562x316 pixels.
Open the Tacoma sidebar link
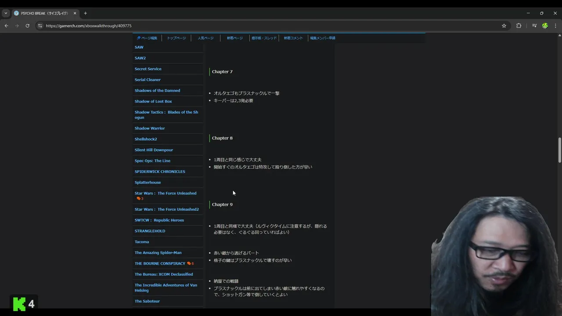click(141, 242)
